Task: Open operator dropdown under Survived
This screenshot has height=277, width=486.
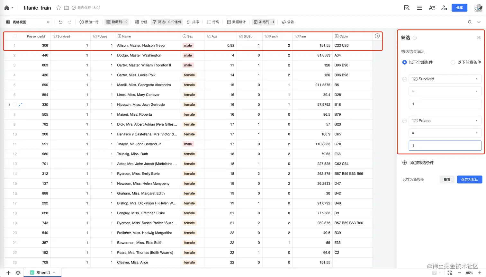Action: [445, 91]
